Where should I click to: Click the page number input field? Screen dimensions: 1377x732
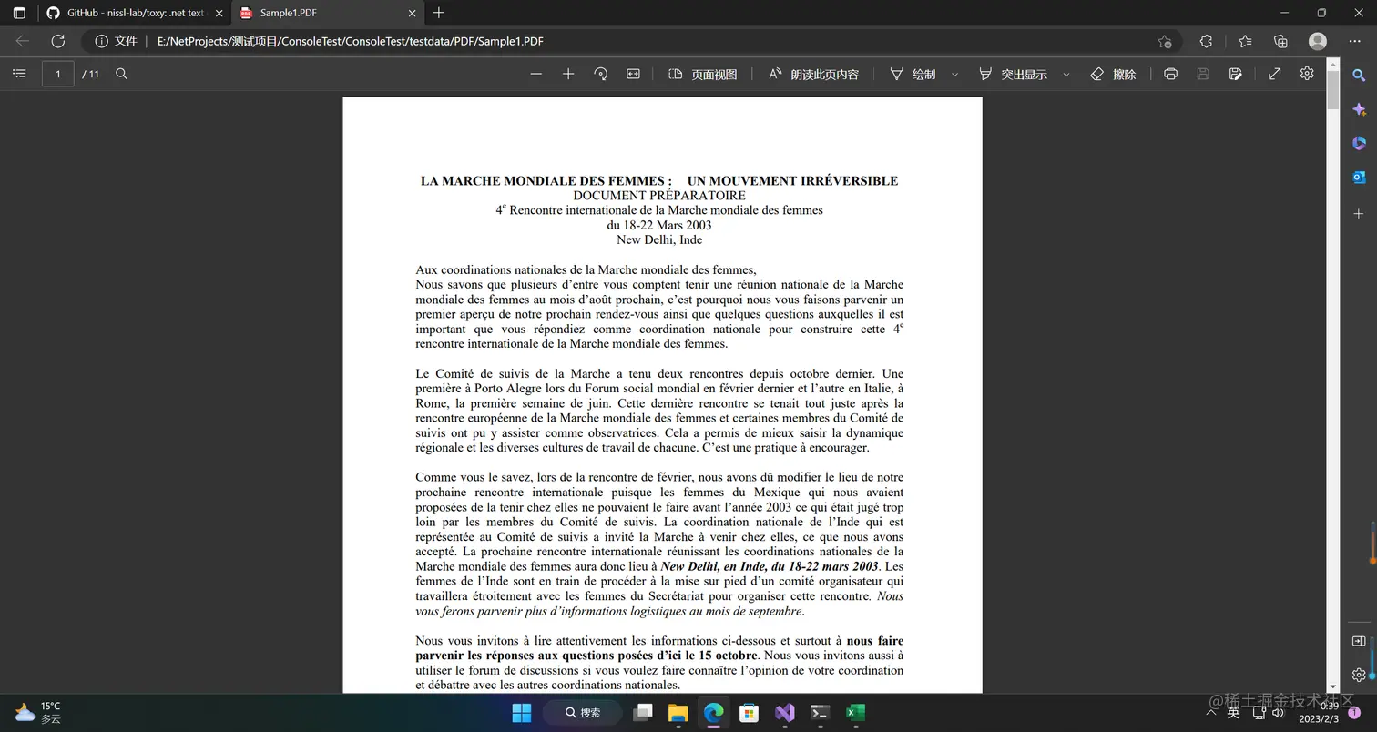[x=58, y=74]
